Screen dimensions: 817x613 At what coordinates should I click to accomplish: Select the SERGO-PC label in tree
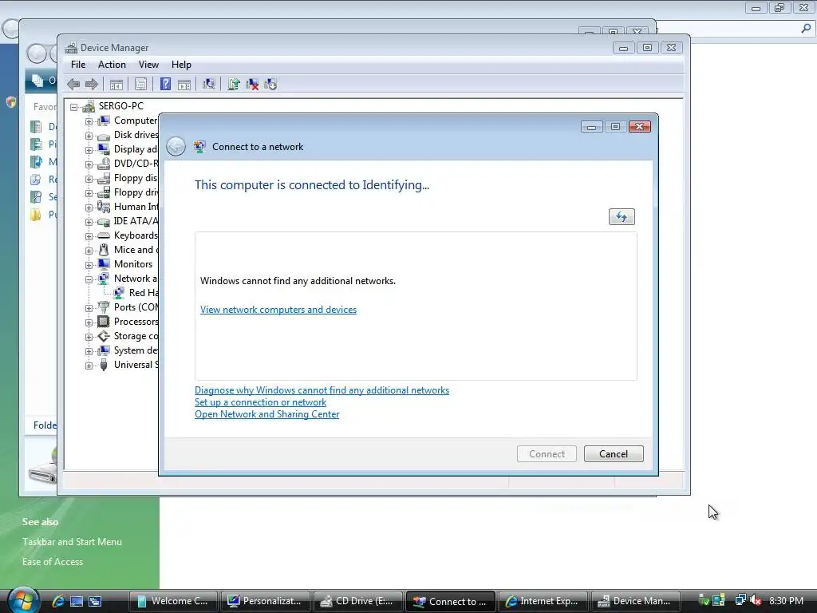(121, 106)
